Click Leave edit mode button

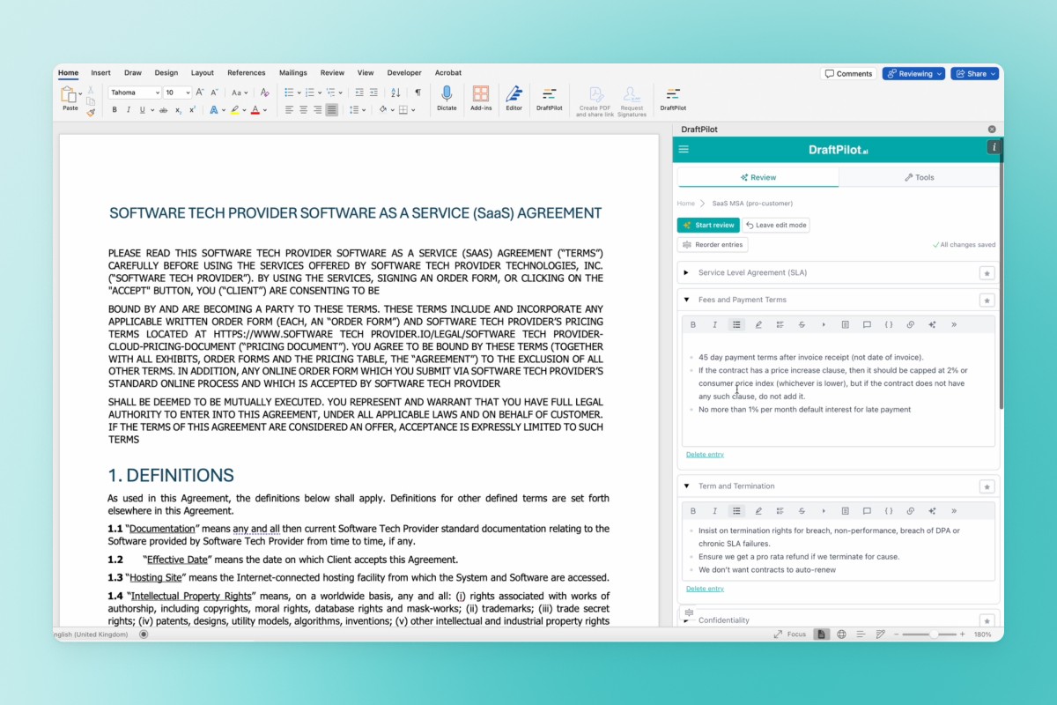pos(776,226)
